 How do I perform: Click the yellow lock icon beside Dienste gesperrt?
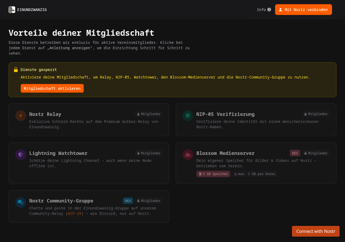point(16,70)
